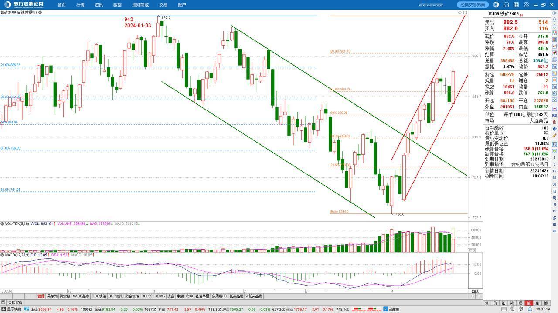This screenshot has width=558, height=313.
Task: Switch to 周 period in sidebar
Action: tap(555, 198)
